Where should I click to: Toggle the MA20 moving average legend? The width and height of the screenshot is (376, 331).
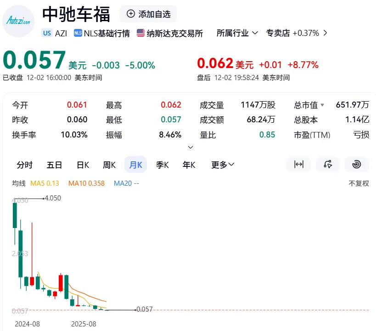[x=126, y=183]
